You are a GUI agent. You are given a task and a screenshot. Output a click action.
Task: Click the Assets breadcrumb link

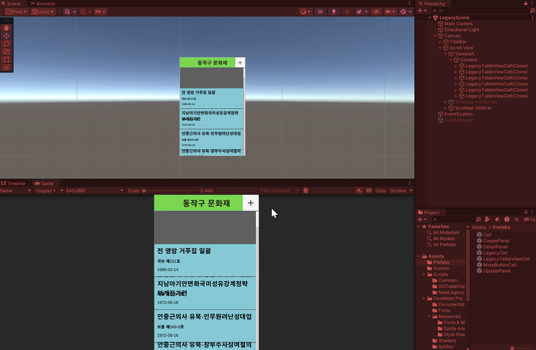click(479, 227)
